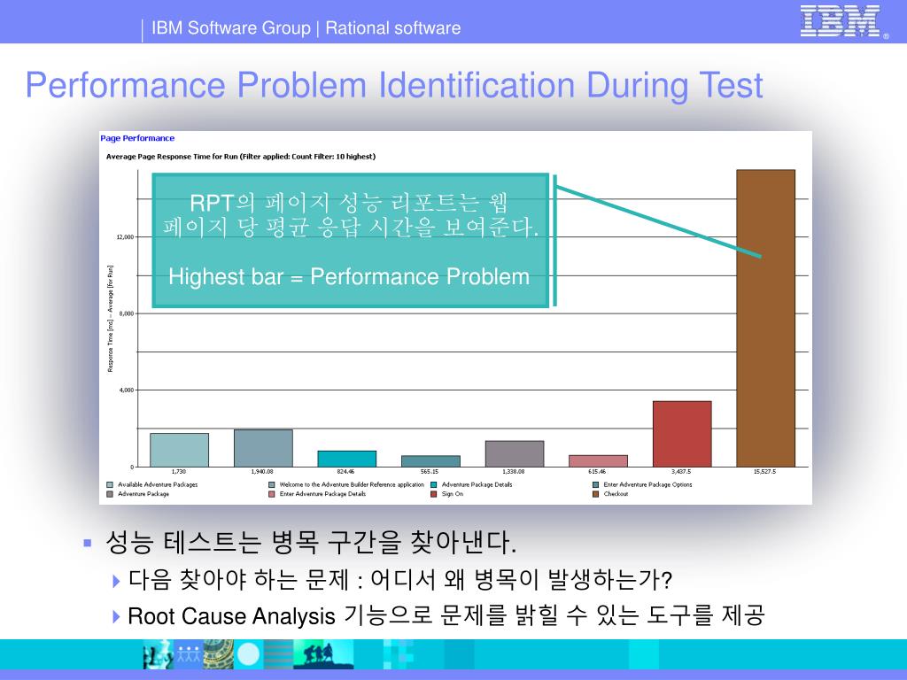Screen dimensions: 907x680
Task: Click the 'Checkout' legend label
Action: (616, 494)
